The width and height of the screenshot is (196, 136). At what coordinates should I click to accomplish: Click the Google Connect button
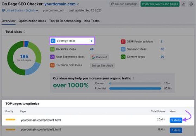[99, 57]
